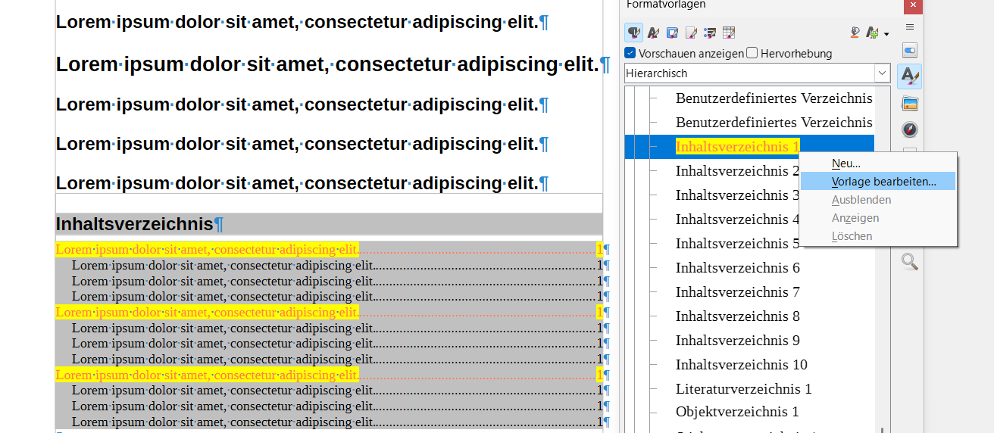Open the Gallery sidebar deck
Viewport: 994px width, 433px height.
coord(910,103)
